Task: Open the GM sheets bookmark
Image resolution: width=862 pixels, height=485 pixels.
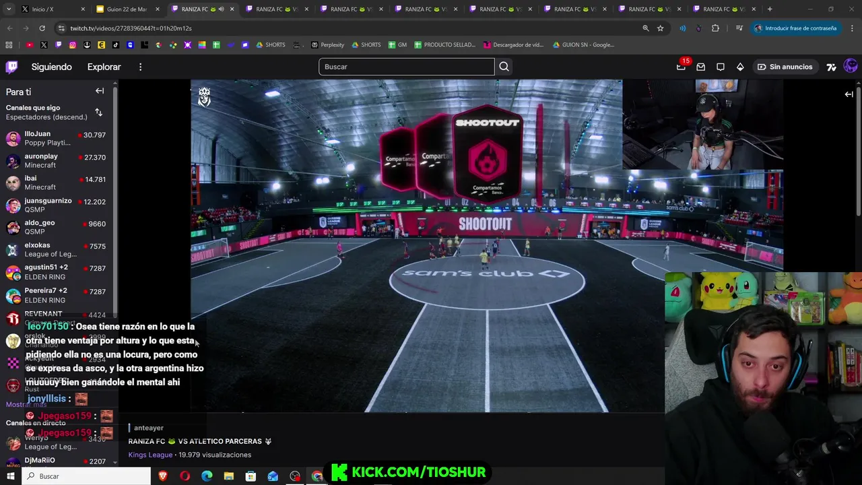Action: (x=397, y=45)
